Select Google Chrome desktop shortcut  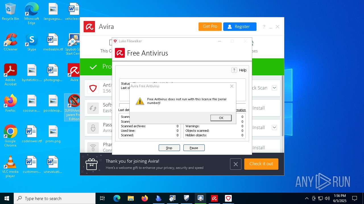11,136
